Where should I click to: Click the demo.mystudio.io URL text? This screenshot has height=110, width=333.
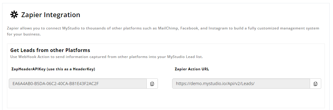[215, 84]
